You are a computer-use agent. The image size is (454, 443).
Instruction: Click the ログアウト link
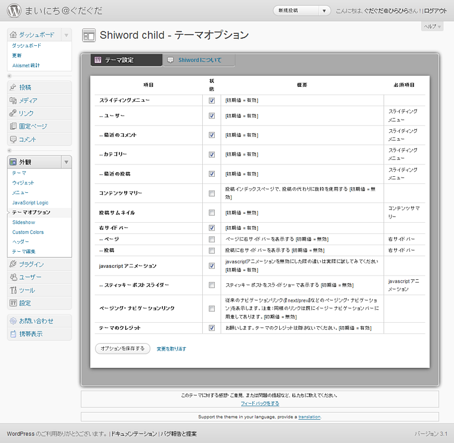pos(436,11)
